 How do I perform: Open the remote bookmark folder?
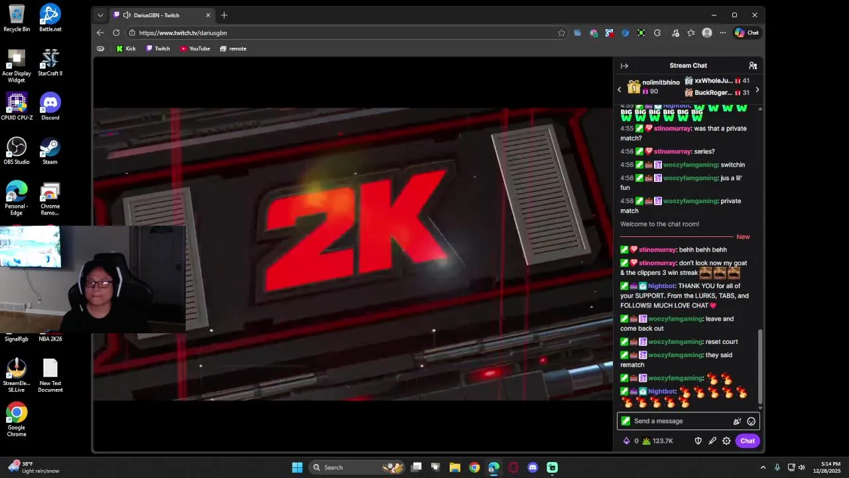(233, 48)
